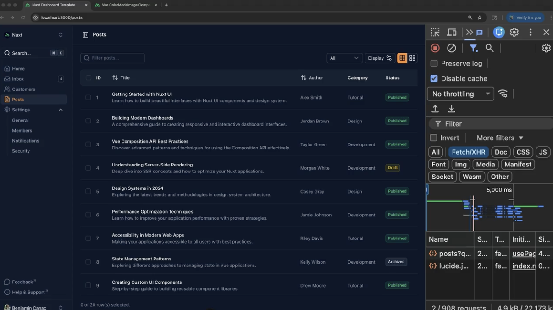
Task: Uncheck the Disable cache checkbox
Action: [x=434, y=78]
